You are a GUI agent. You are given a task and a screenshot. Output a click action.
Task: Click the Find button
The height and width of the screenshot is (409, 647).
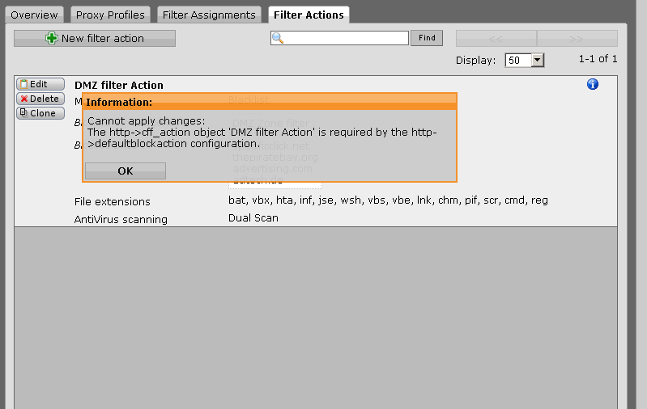(427, 38)
